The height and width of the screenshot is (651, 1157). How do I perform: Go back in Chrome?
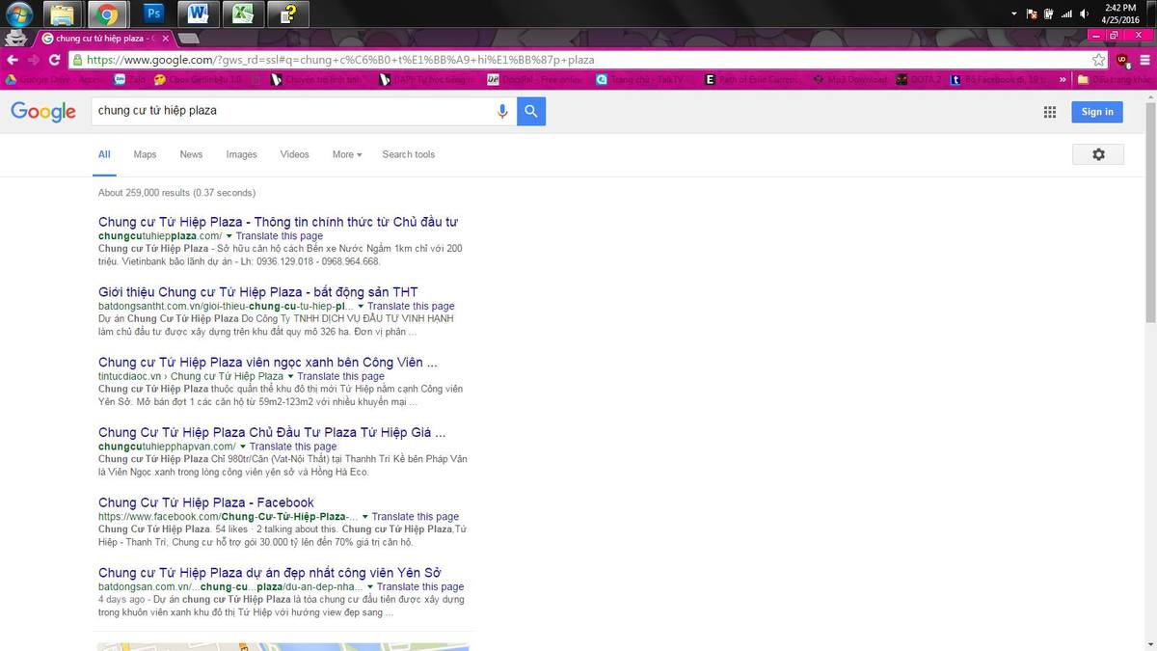[13, 60]
